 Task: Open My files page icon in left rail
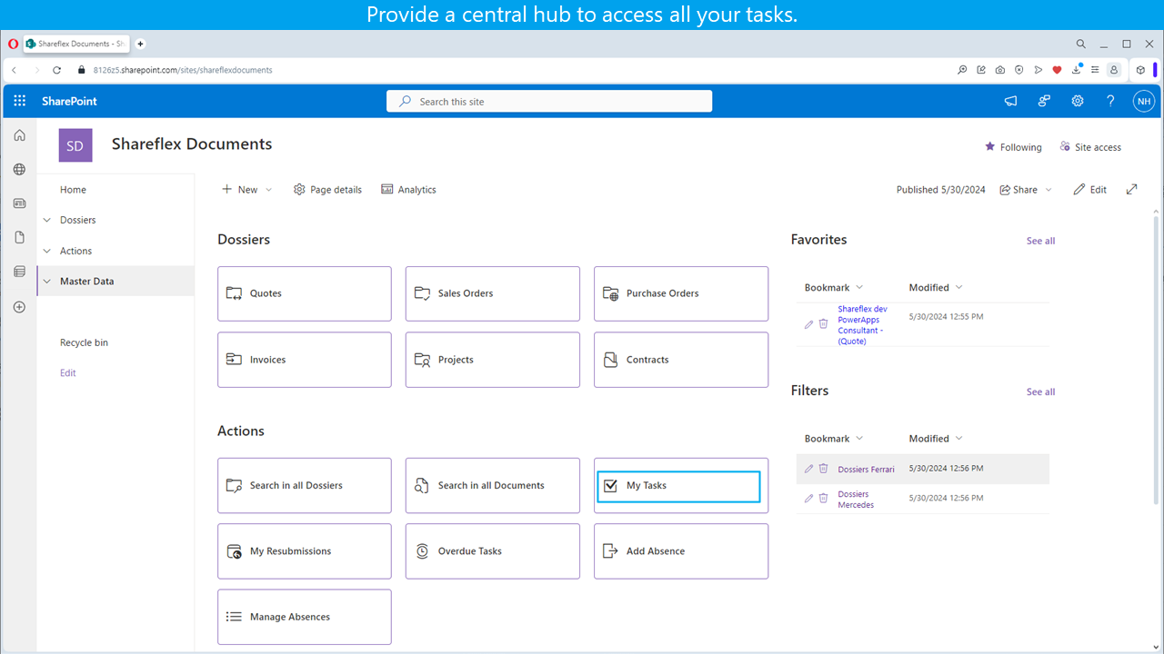click(x=19, y=237)
